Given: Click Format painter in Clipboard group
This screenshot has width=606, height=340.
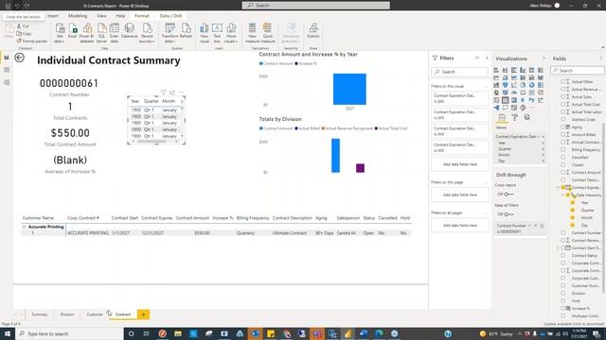Looking at the screenshot, I should pos(32,41).
